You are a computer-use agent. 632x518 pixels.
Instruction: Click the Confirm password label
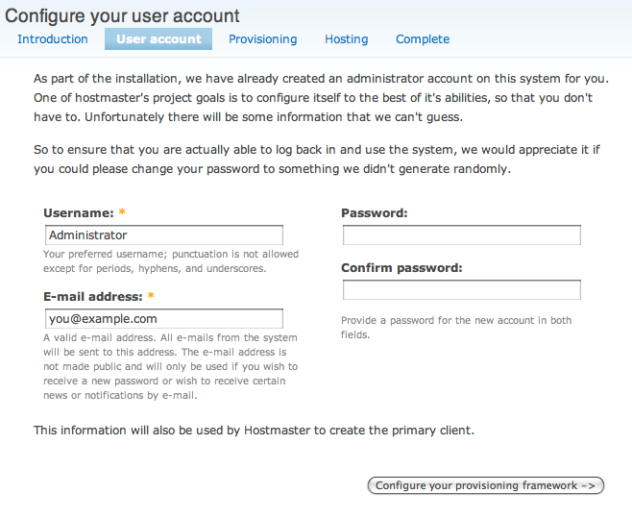(x=401, y=268)
